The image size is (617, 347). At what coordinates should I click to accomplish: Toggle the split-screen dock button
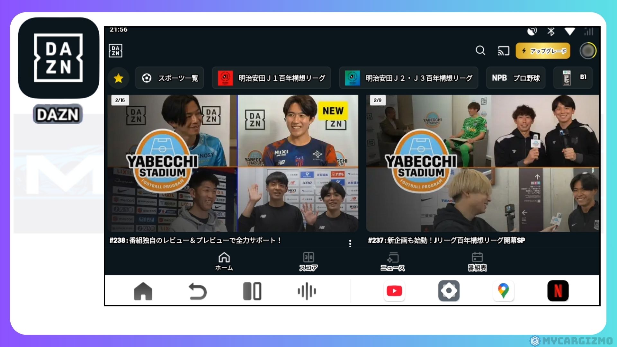[252, 291]
